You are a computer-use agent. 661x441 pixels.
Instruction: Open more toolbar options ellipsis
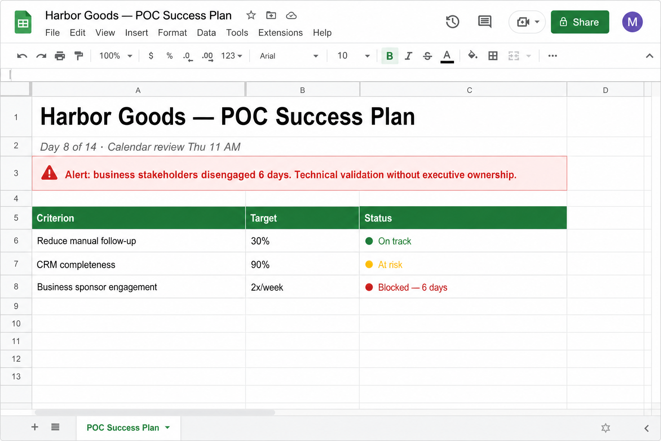click(553, 56)
